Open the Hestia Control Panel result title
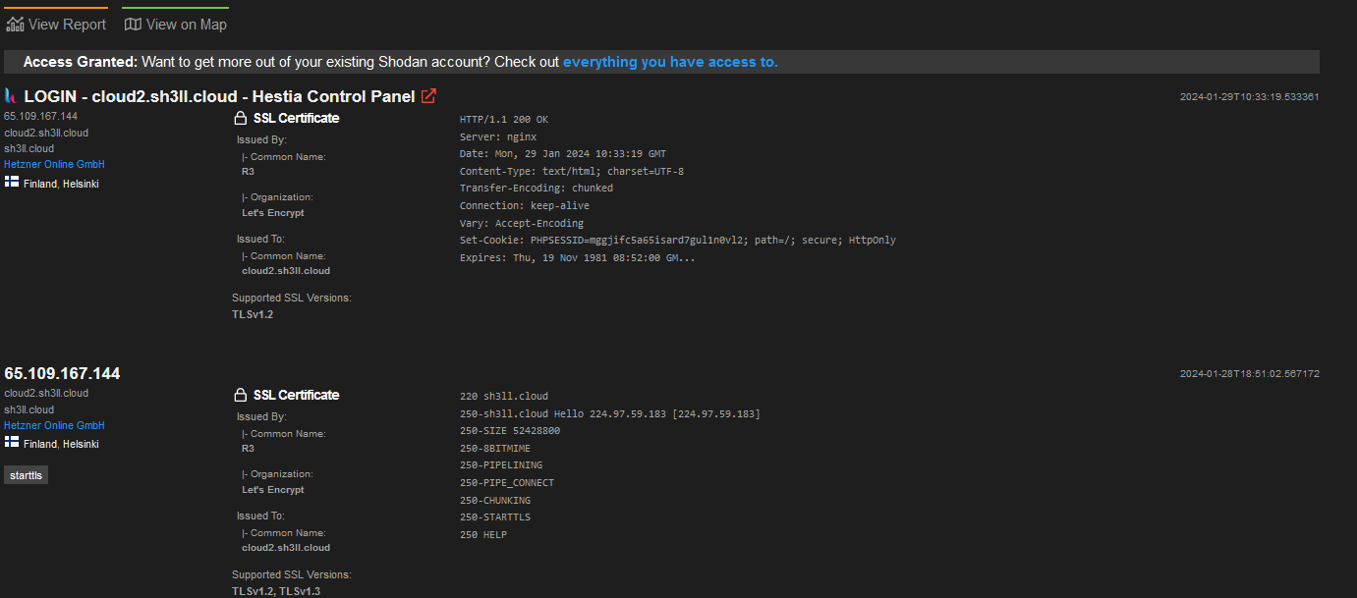The height and width of the screenshot is (598, 1357). point(219,96)
